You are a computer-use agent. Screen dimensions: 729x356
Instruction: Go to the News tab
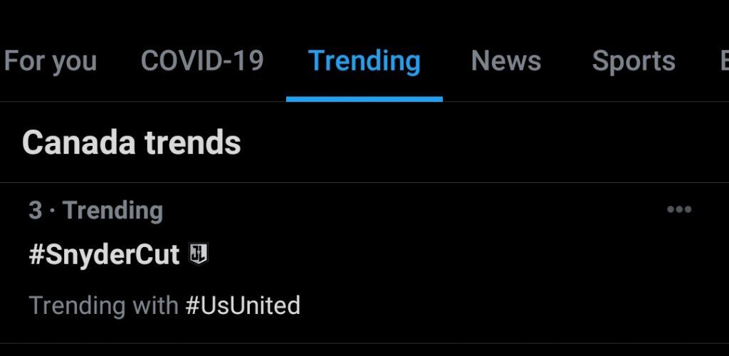pos(506,61)
